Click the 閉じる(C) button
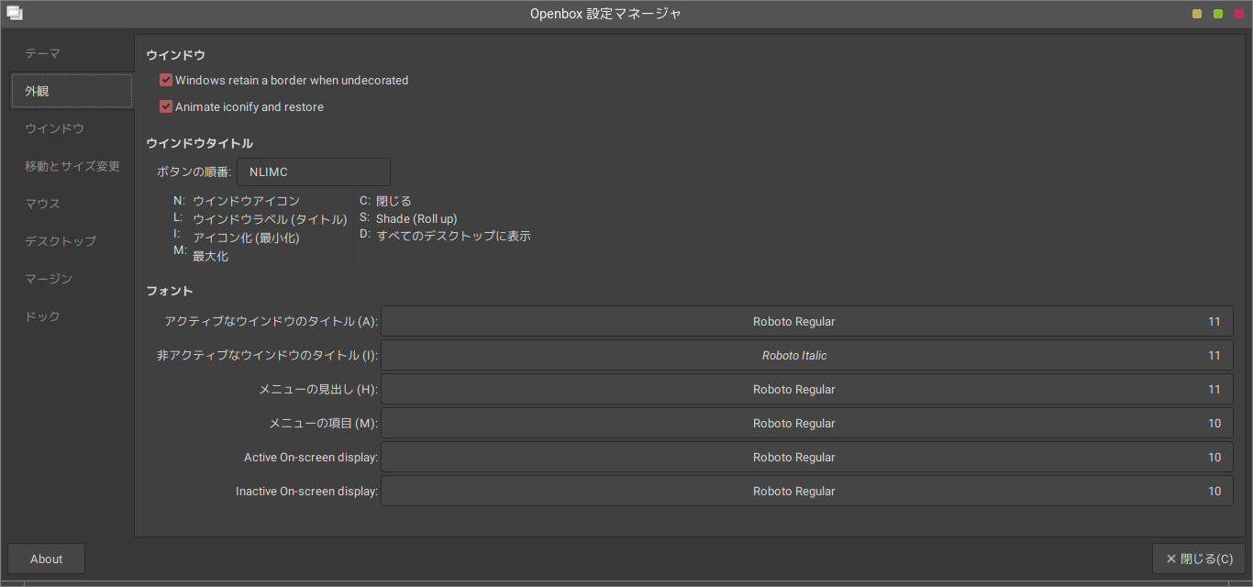Screen dimensions: 1253x587 pos(1199,559)
